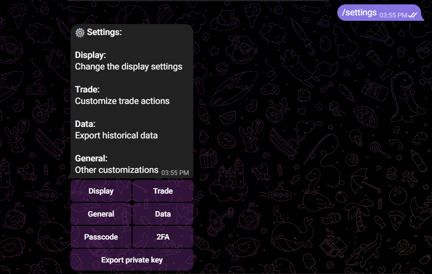This screenshot has width=432, height=274.
Task: Click the bold "Display:" heading in the message
Action: click(90, 55)
